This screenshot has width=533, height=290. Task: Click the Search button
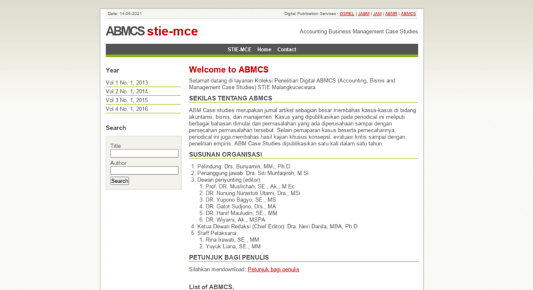click(x=119, y=181)
